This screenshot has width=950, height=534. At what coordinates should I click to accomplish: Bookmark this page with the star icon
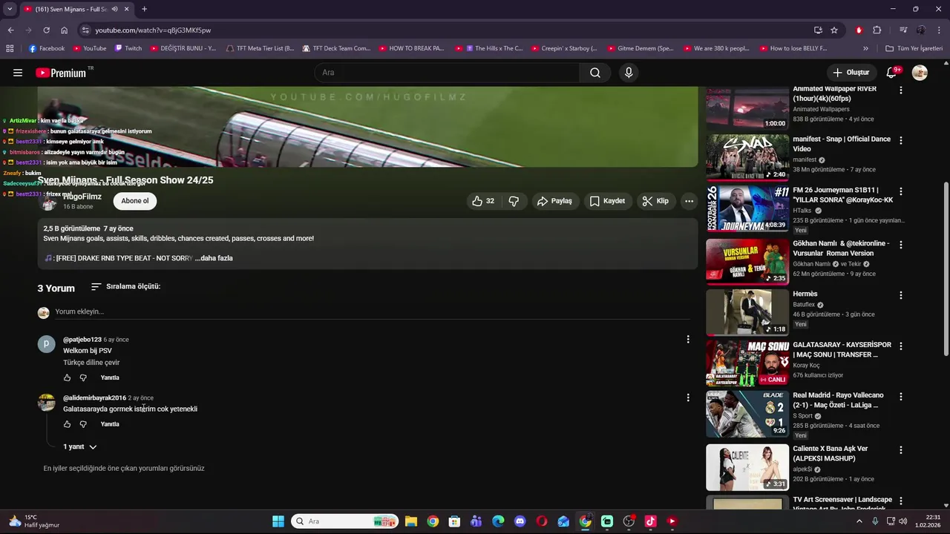(834, 30)
